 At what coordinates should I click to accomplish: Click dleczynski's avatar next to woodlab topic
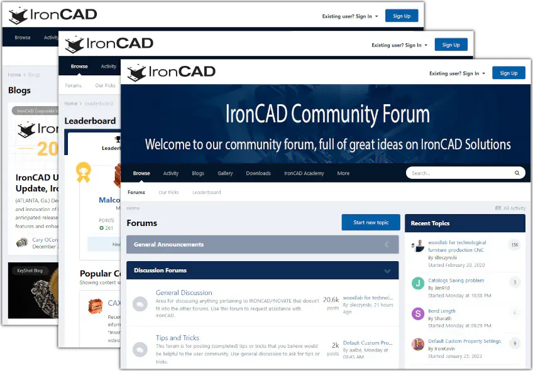[419, 246]
